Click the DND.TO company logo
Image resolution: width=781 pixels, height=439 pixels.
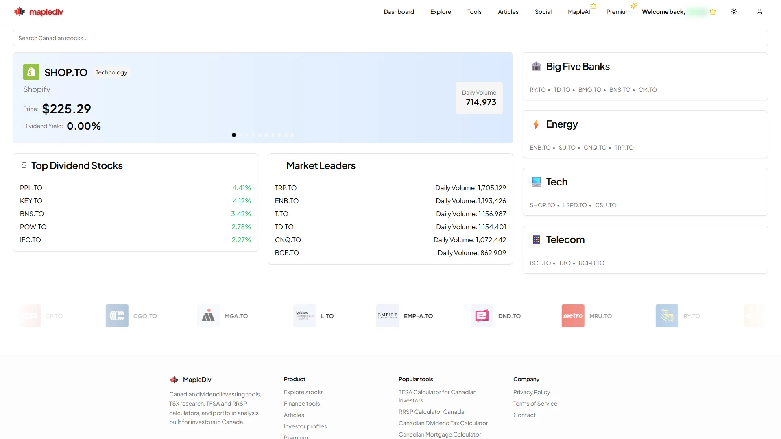pos(482,316)
